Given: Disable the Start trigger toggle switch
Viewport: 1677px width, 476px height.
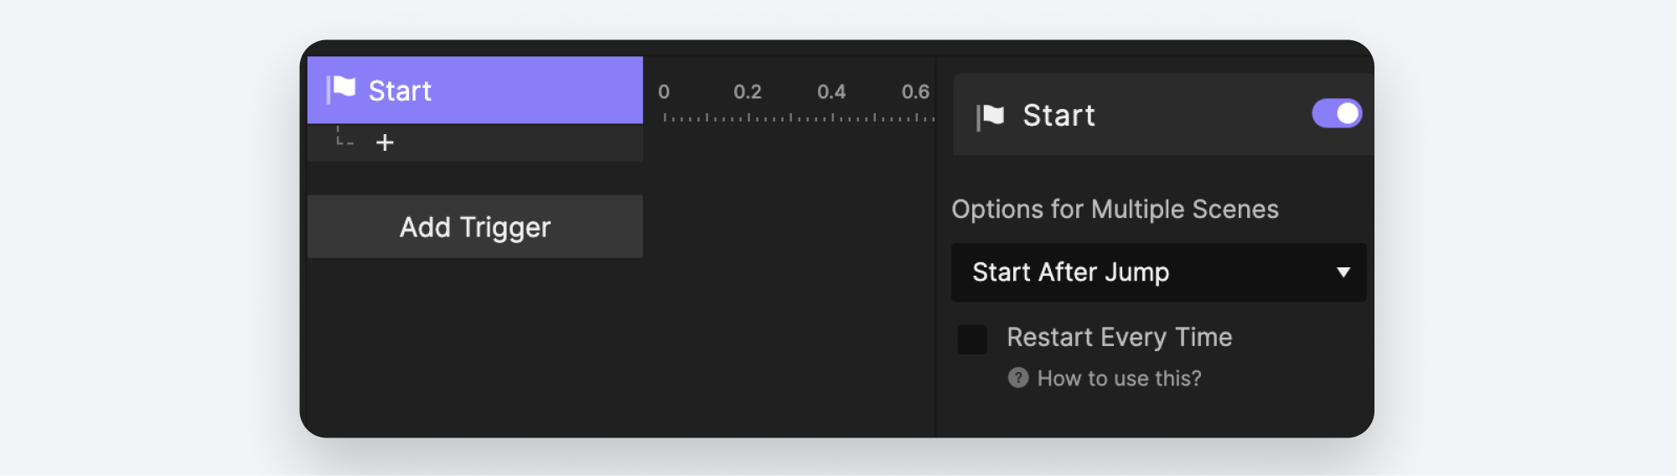Looking at the screenshot, I should click(x=1337, y=113).
